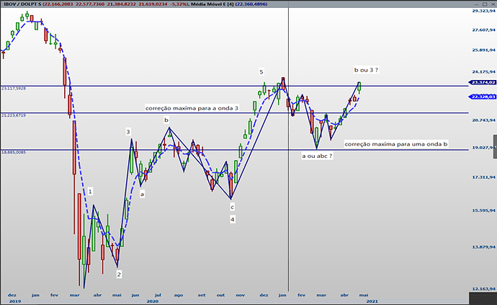Click the 2021 year label on time axis

click(x=372, y=301)
